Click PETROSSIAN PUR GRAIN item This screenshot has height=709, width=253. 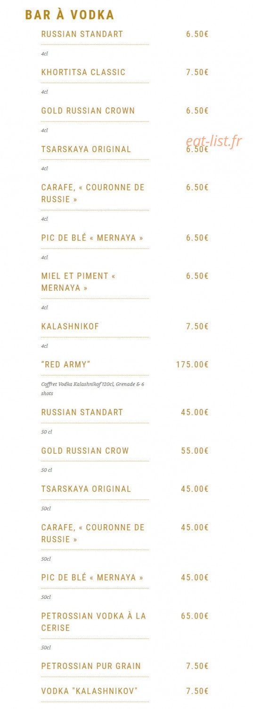tap(91, 666)
